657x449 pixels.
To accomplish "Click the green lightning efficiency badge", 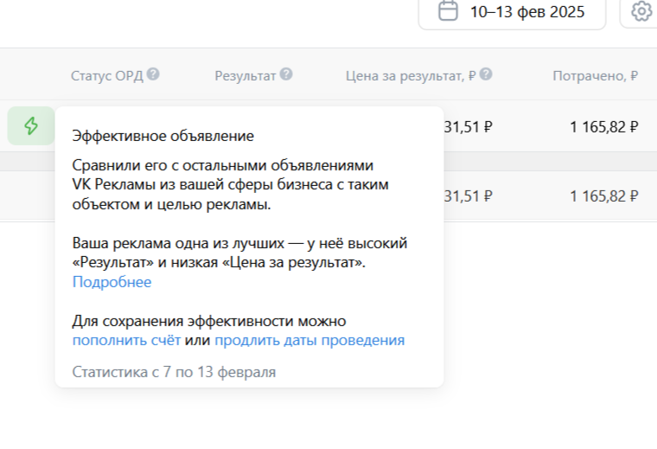I will (x=31, y=126).
